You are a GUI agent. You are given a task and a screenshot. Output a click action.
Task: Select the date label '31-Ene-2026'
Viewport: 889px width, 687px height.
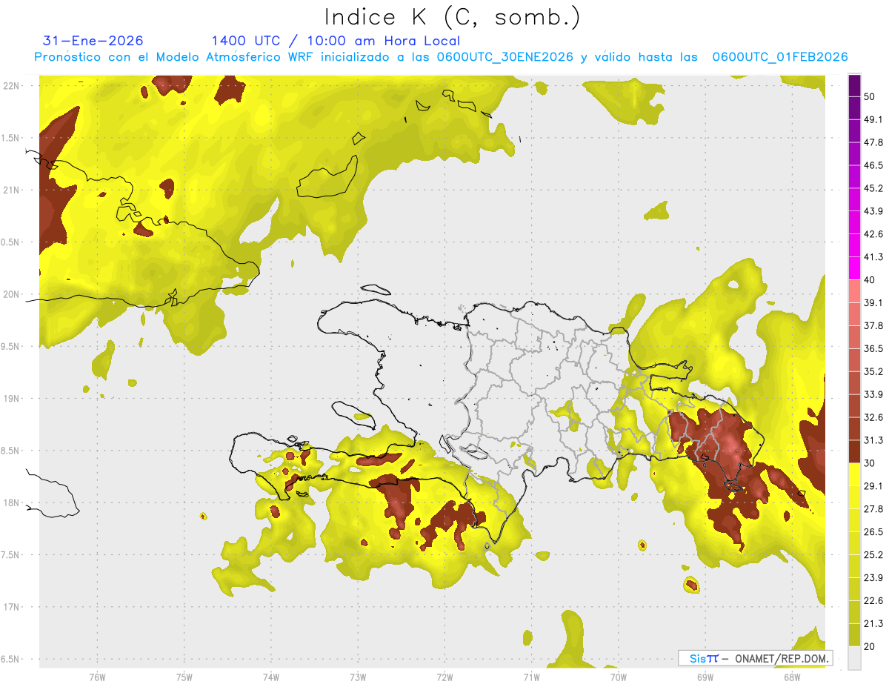[93, 41]
